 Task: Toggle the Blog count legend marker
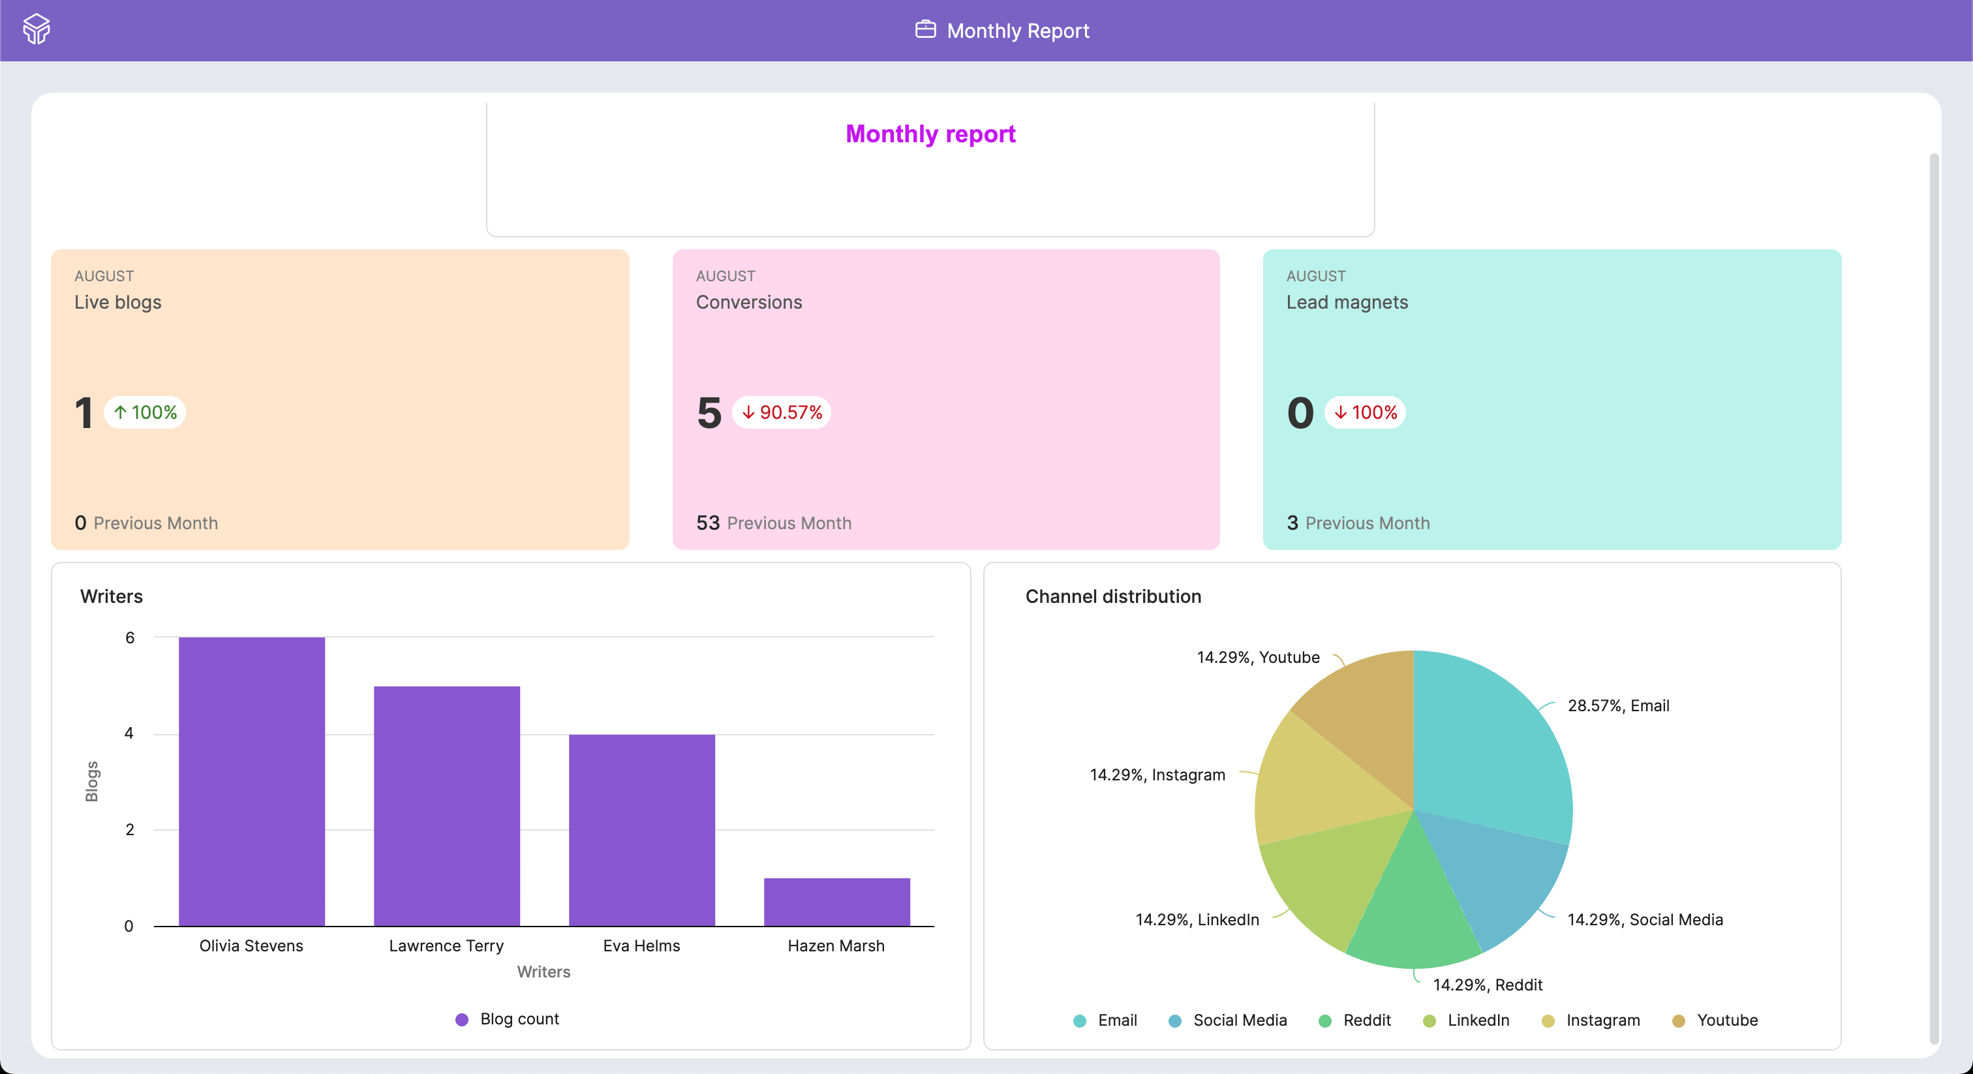click(x=462, y=1019)
